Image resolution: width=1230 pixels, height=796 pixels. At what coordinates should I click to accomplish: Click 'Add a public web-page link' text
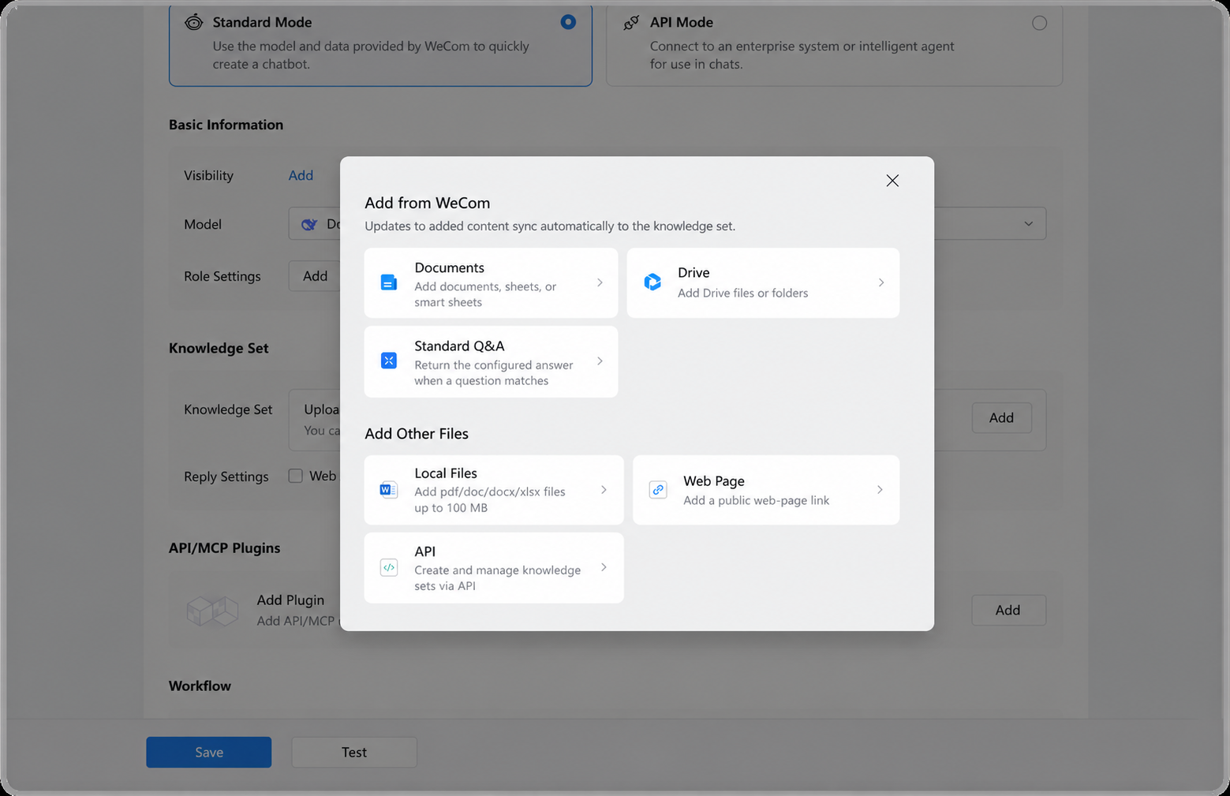click(x=756, y=500)
